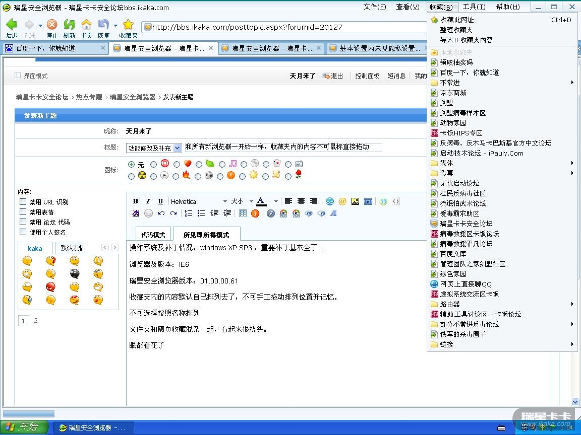The image size is (581, 435).
Task: Select the red heart topic icon radio
Action: [x=177, y=164]
